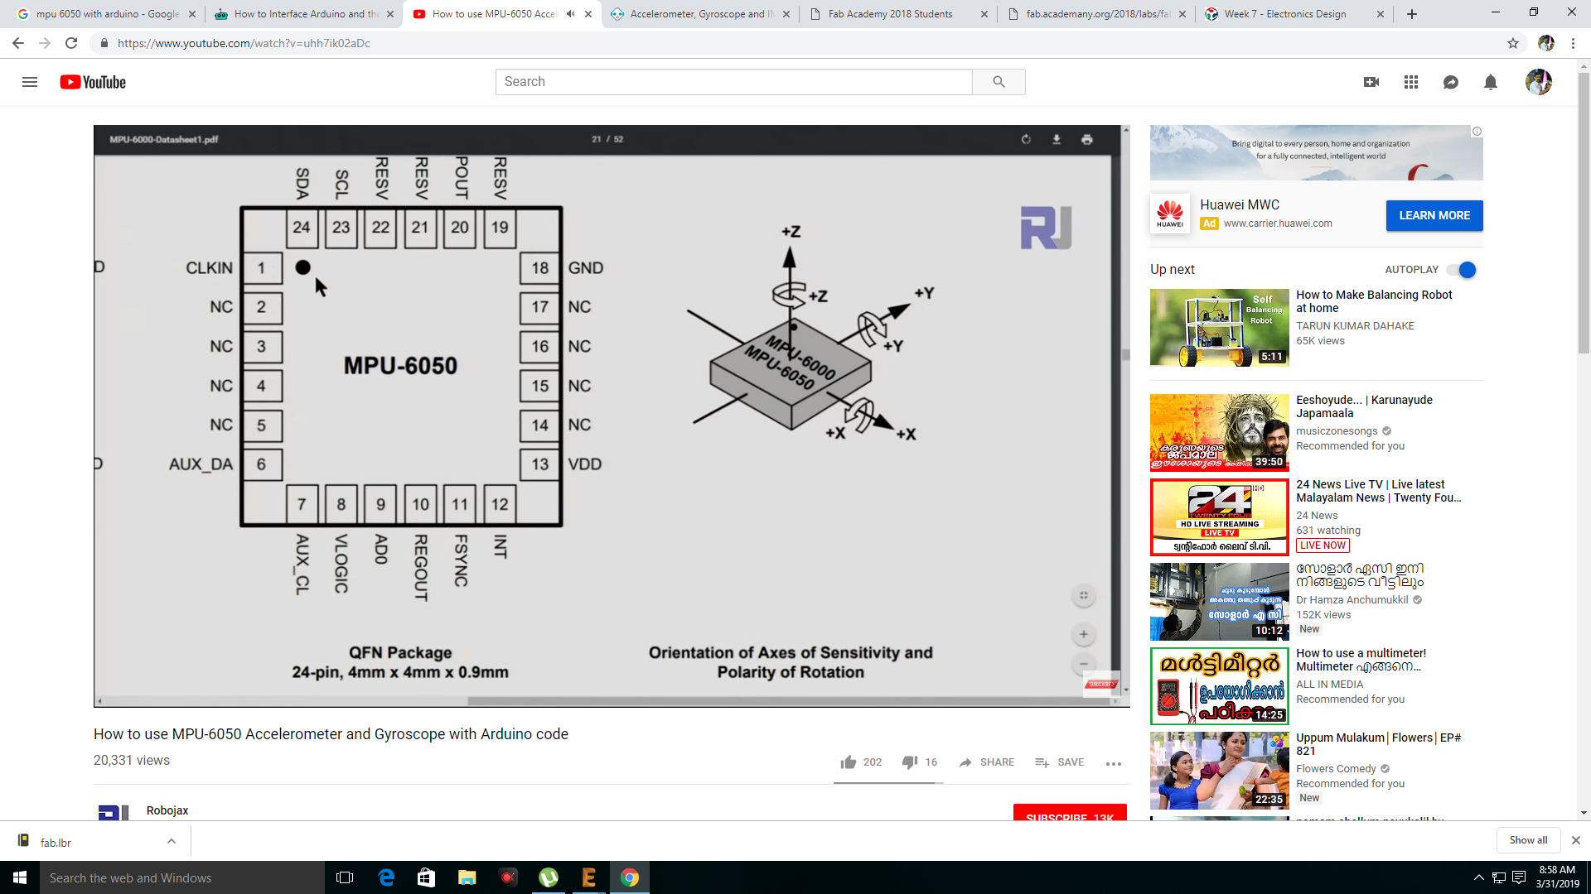The image size is (1591, 894).
Task: Bookmark this page with the star icon
Action: click(x=1513, y=43)
